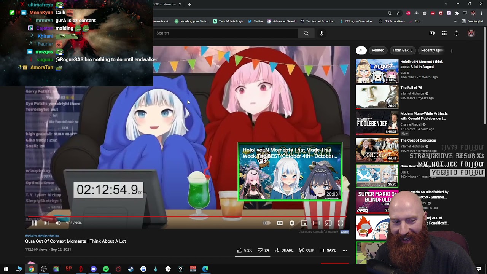Open the YouTube Create video icon

432,33
